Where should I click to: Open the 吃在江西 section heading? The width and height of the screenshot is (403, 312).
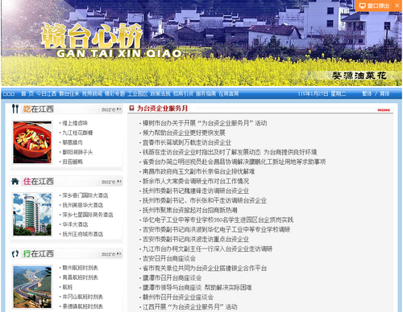[x=39, y=109]
